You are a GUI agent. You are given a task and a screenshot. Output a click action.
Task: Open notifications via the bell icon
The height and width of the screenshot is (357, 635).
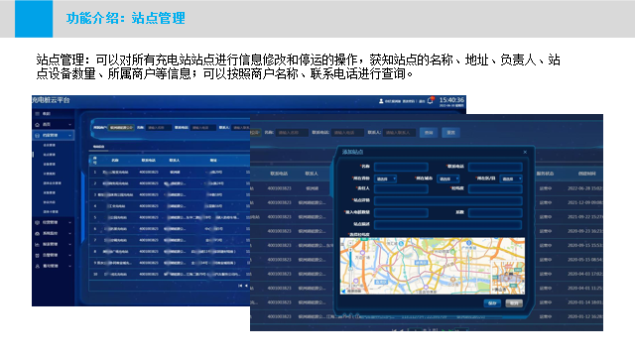431,101
